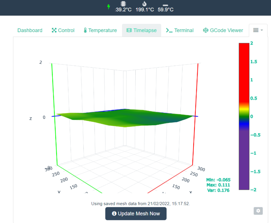Screen dimensions: 271x223
Task: Click the info icon in Update Mesh Now
Action: click(x=114, y=213)
